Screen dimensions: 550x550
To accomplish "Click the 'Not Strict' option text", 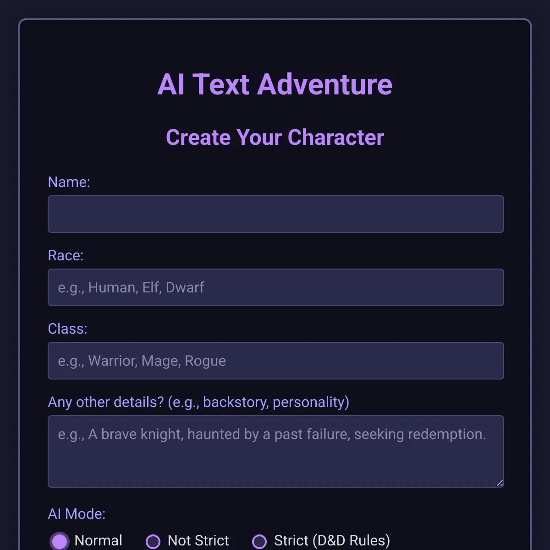I will coord(198,540).
